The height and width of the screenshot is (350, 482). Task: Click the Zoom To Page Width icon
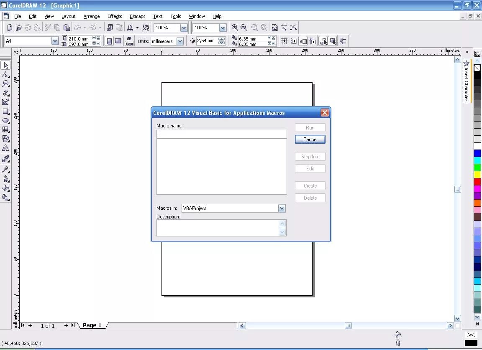[284, 28]
